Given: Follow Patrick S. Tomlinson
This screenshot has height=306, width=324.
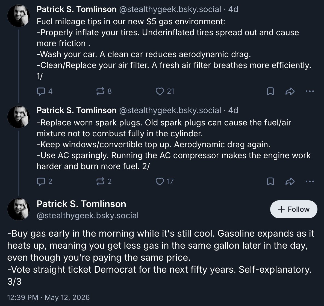Looking at the screenshot, I should [x=294, y=209].
